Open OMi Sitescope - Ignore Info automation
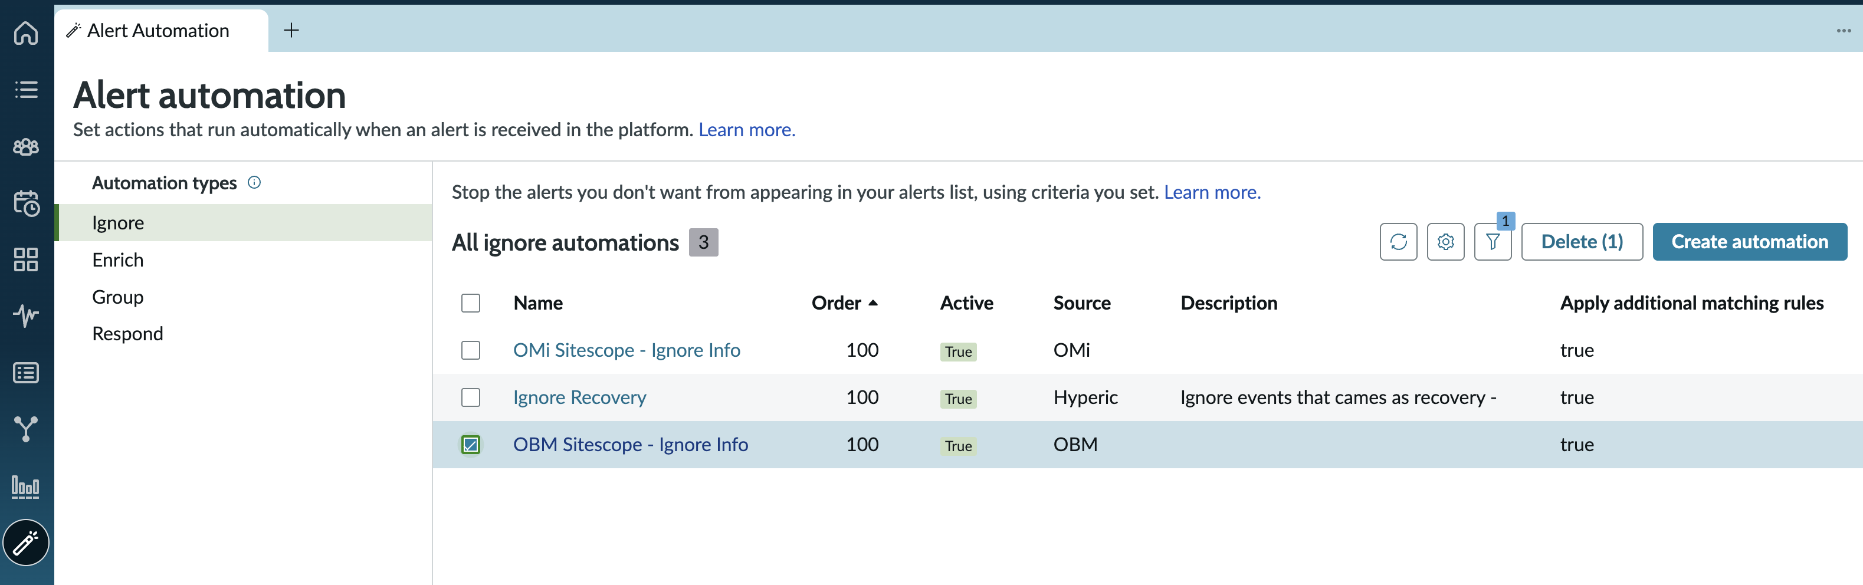This screenshot has height=585, width=1863. tap(627, 350)
